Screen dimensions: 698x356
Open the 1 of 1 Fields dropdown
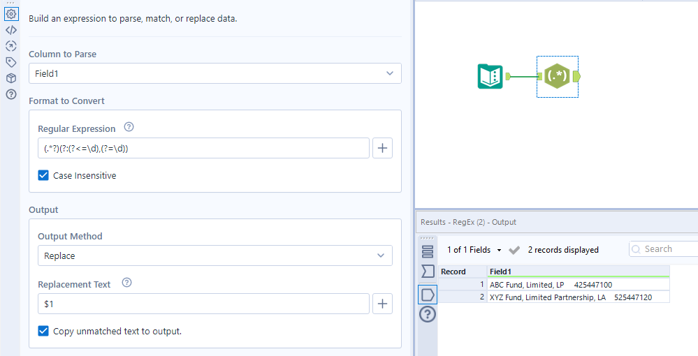point(475,250)
